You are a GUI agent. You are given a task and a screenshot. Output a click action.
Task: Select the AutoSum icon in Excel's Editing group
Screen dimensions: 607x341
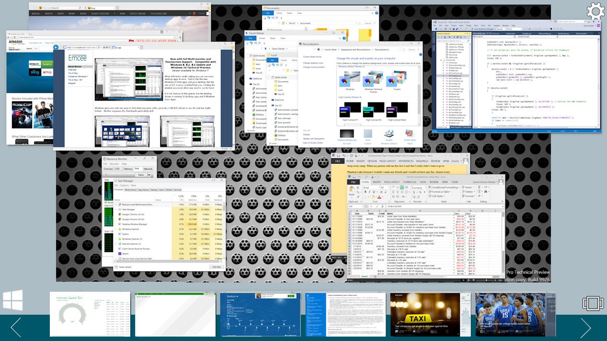[x=480, y=187]
